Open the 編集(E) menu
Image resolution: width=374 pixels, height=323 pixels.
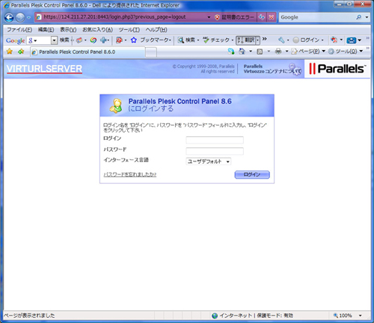pyautogui.click(x=46, y=30)
